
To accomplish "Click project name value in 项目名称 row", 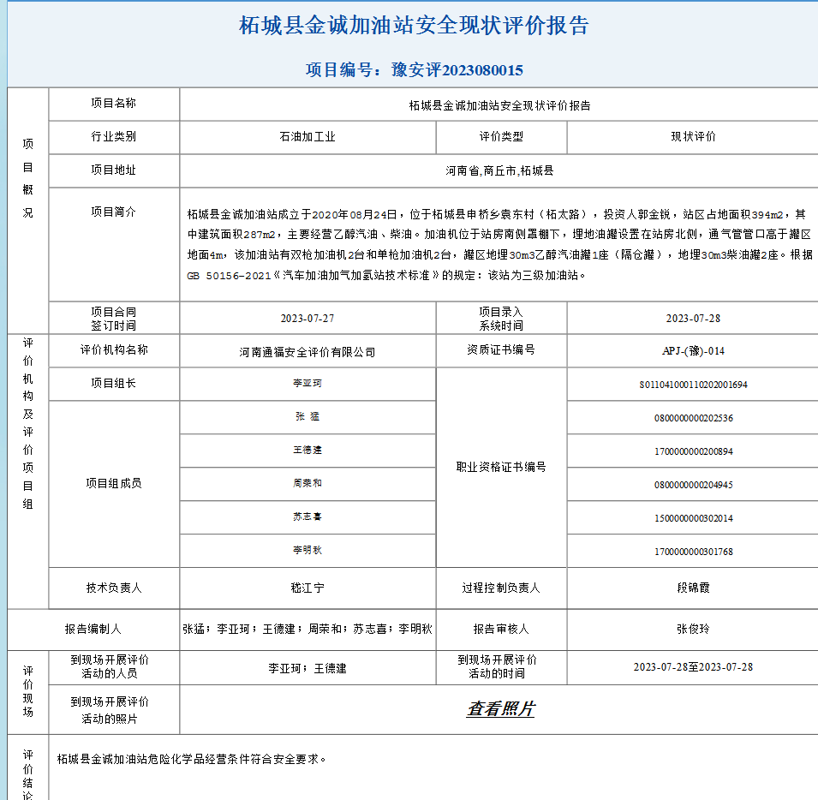I will pyautogui.click(x=499, y=105).
